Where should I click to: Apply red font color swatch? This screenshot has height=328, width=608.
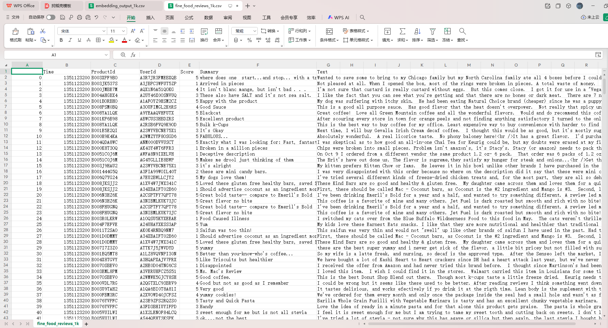[124, 40]
